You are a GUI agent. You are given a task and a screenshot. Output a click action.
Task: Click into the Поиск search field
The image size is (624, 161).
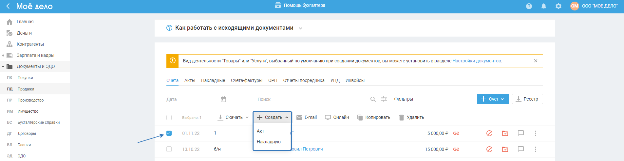click(x=311, y=99)
